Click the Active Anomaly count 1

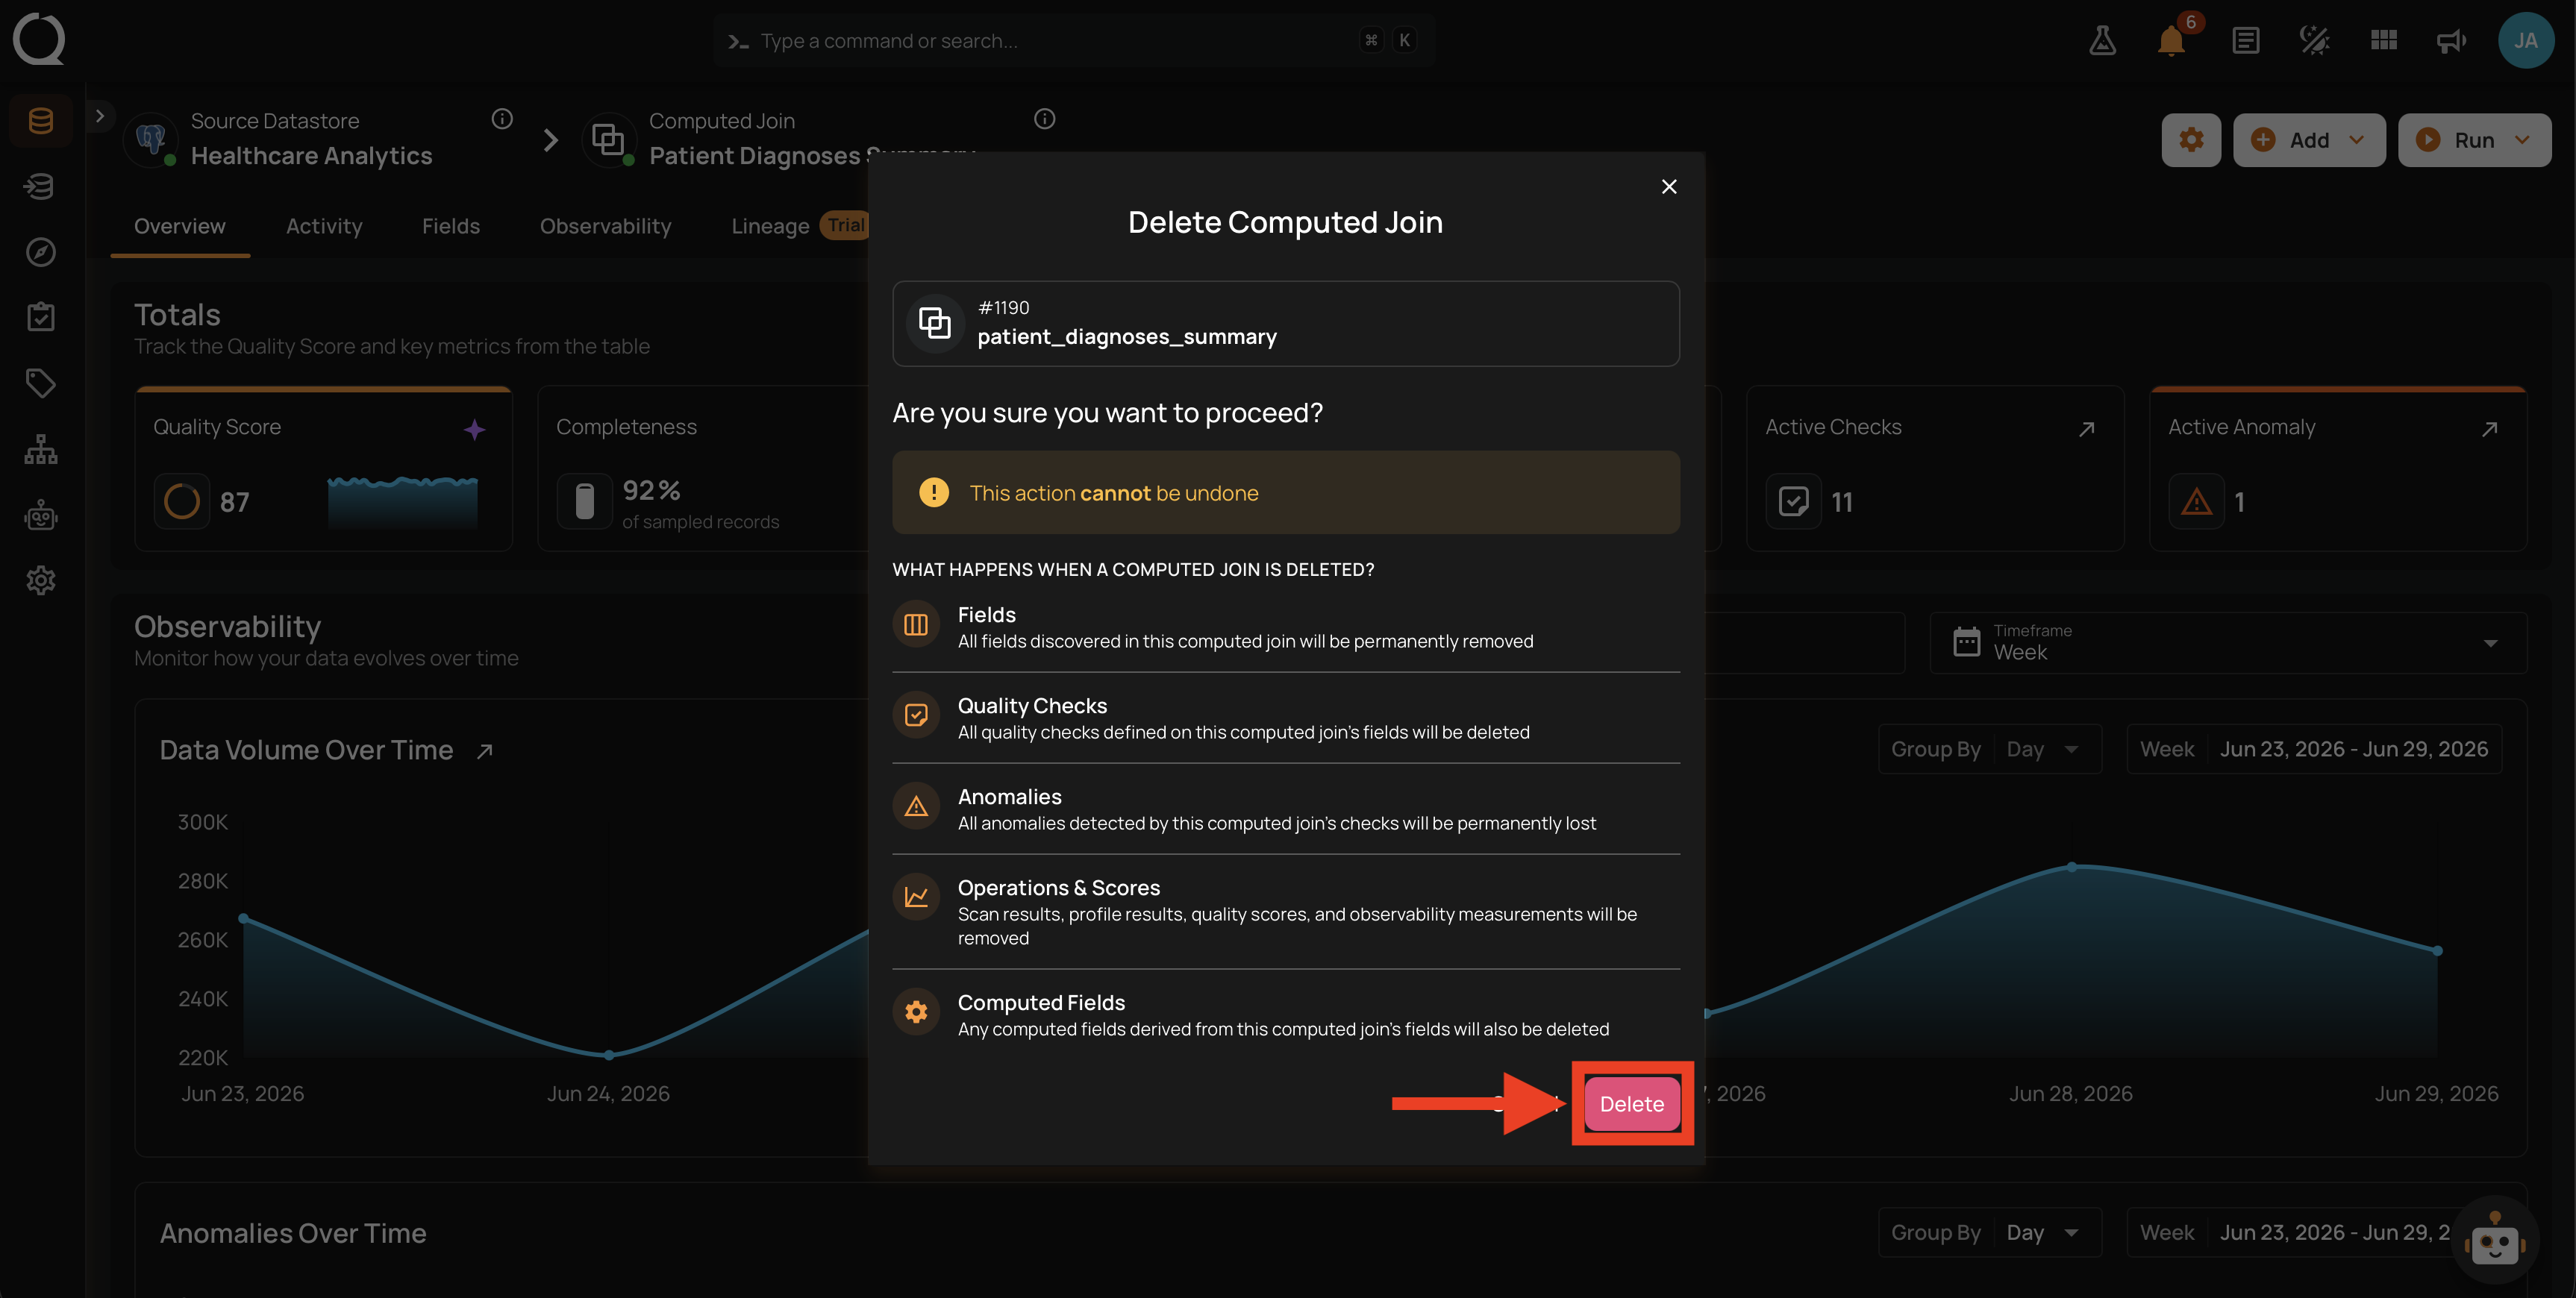[2239, 502]
